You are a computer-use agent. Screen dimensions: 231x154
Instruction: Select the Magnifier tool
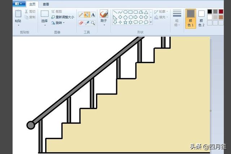[93, 23]
